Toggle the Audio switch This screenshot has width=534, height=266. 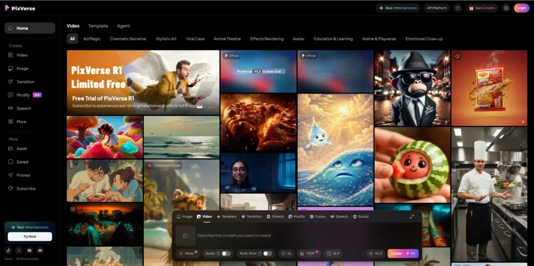point(226,254)
